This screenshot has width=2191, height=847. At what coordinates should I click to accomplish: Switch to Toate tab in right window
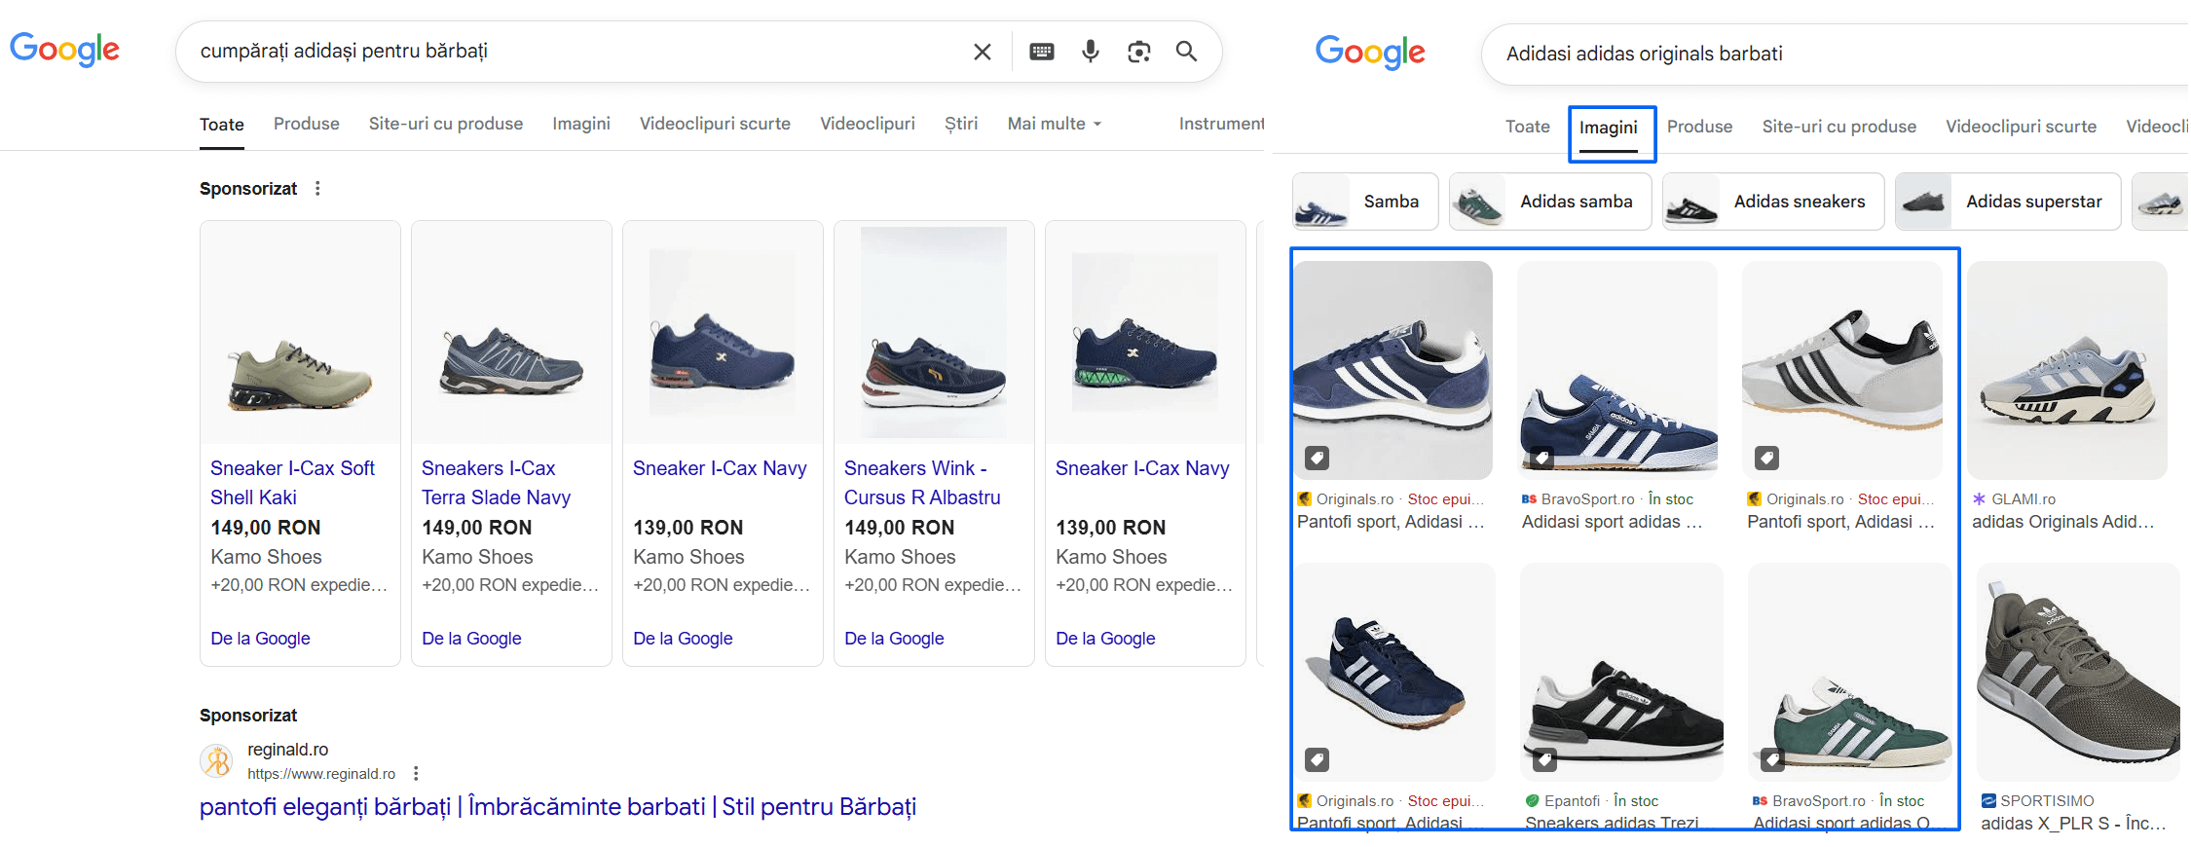[1527, 127]
